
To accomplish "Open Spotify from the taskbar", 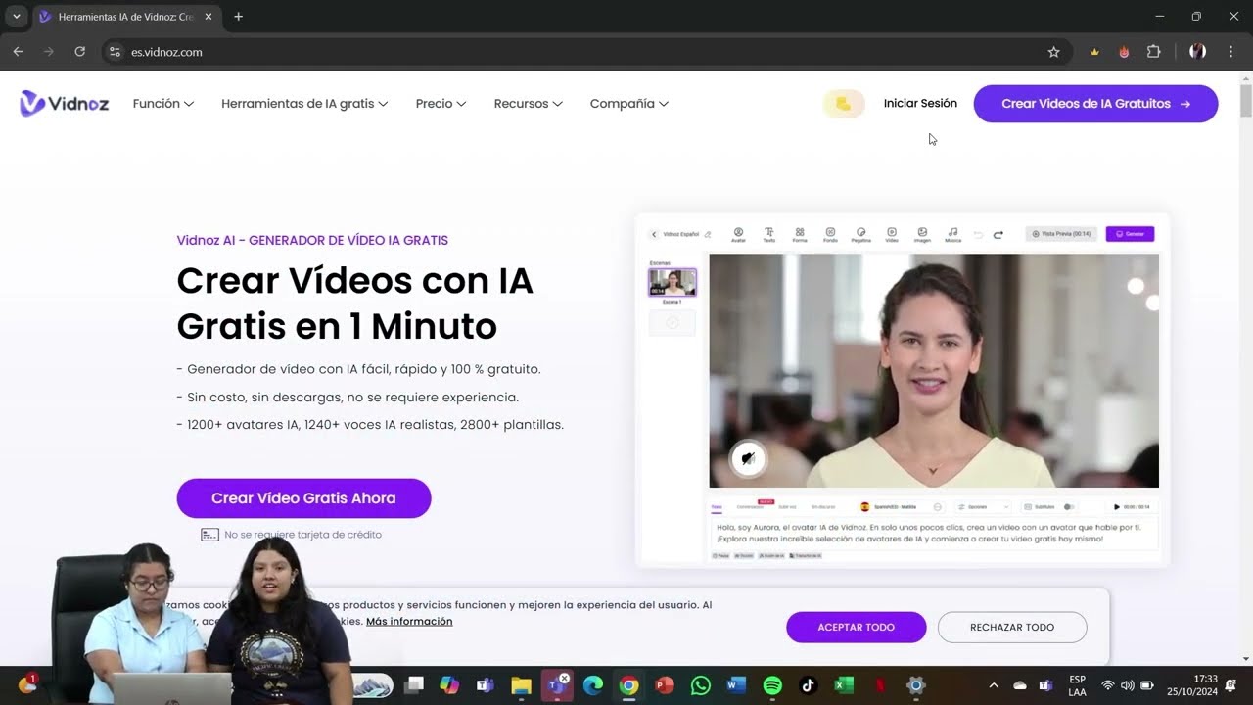I will pyautogui.click(x=772, y=685).
